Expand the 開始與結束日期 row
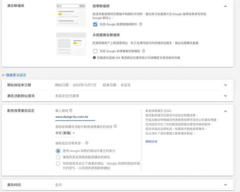This screenshot has width=240, height=192. (x=226, y=85)
